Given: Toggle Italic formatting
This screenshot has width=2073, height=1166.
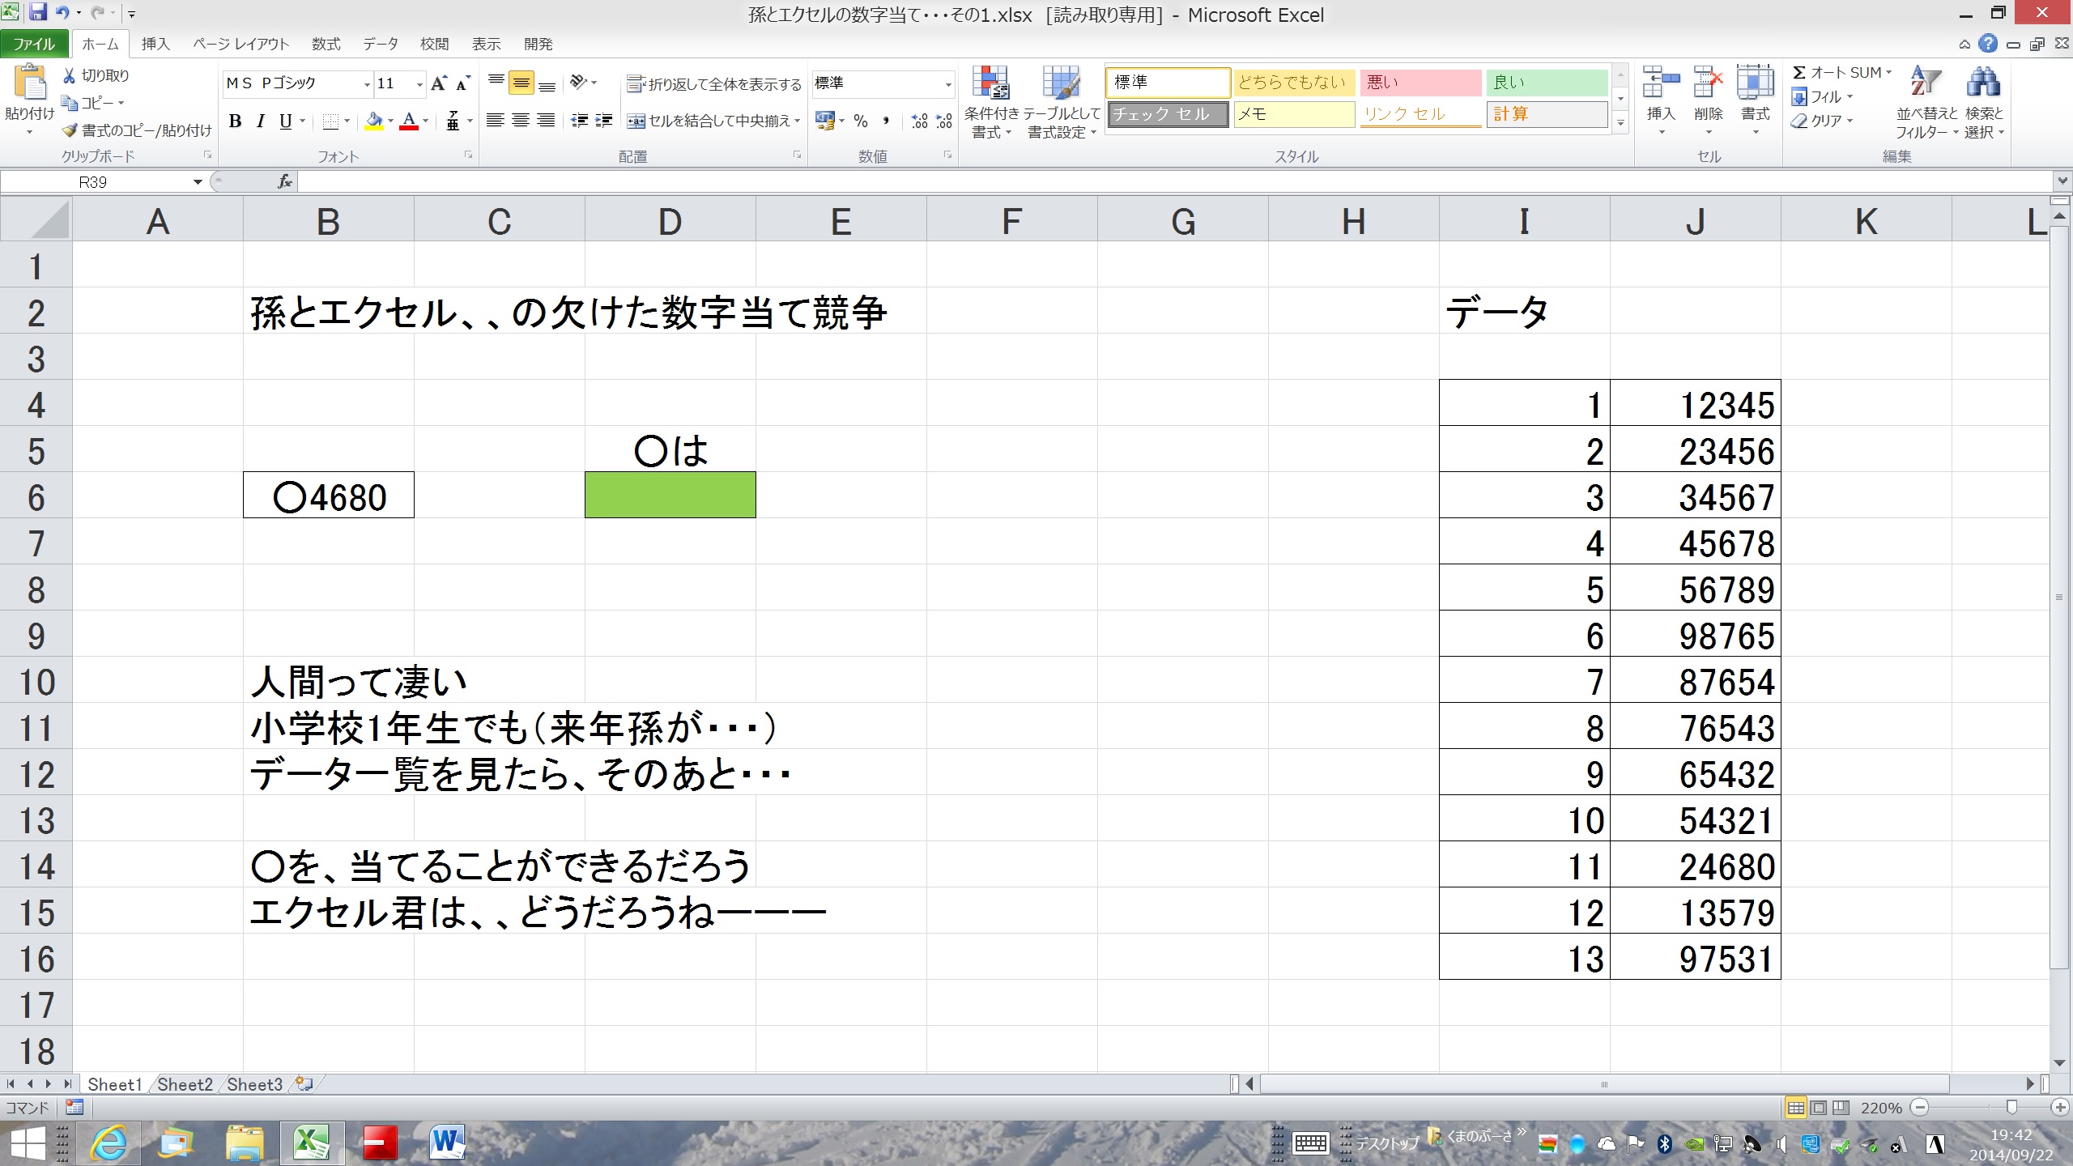Looking at the screenshot, I should [x=260, y=121].
